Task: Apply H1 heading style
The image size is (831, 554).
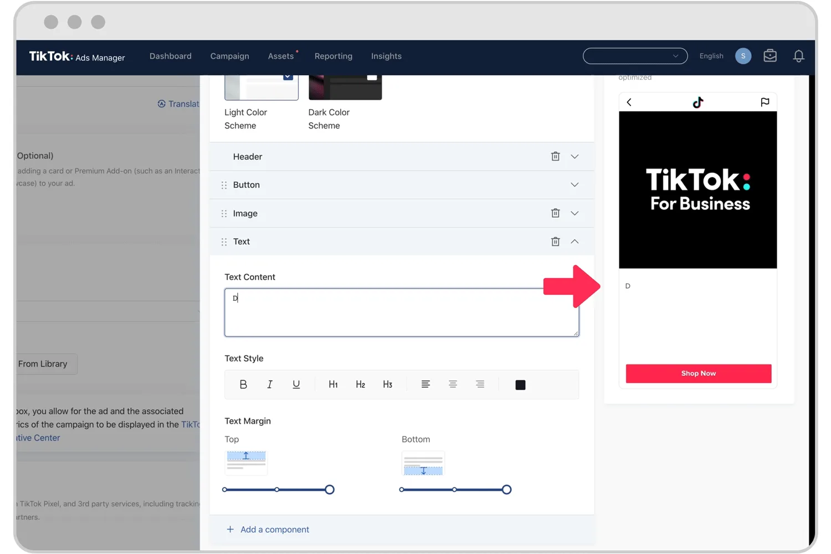Action: click(x=333, y=384)
